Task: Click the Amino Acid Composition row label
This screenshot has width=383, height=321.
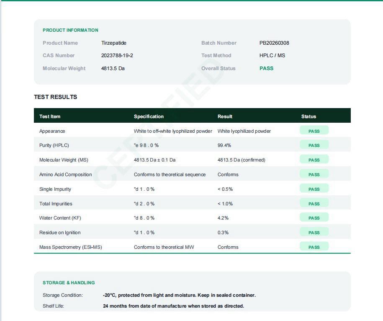Action: (x=65, y=174)
